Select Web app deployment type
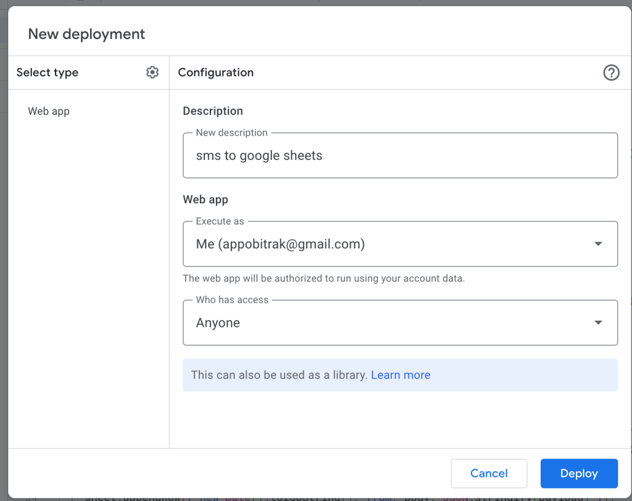632x501 pixels. [x=49, y=111]
